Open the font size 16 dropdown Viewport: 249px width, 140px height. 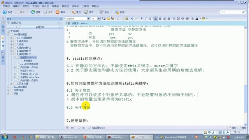pyautogui.click(x=99, y=19)
